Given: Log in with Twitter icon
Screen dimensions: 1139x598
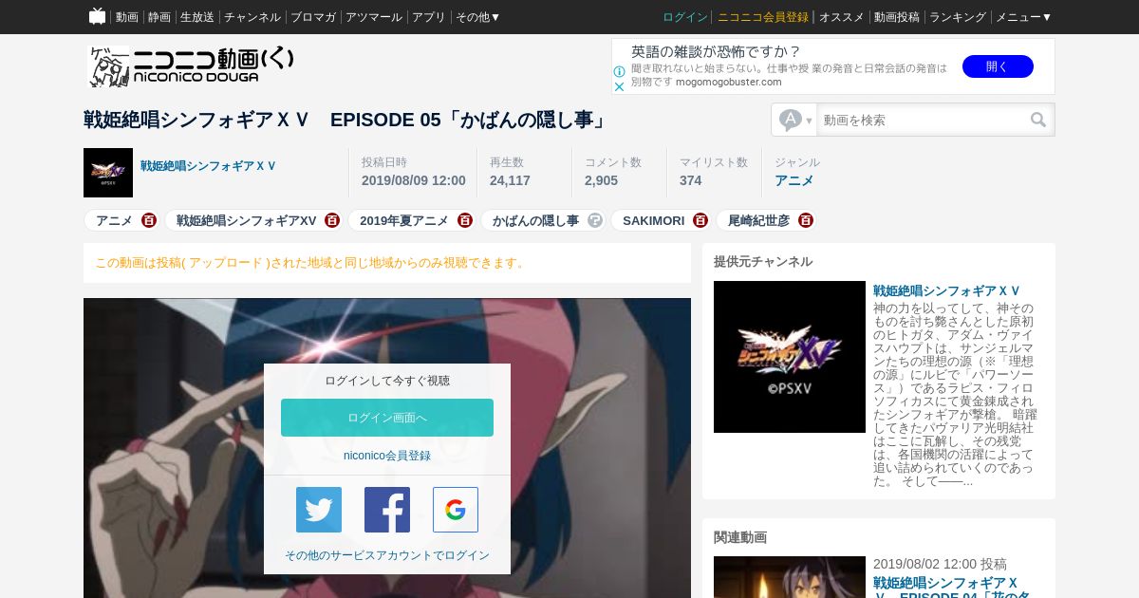Looking at the screenshot, I should 319,510.
